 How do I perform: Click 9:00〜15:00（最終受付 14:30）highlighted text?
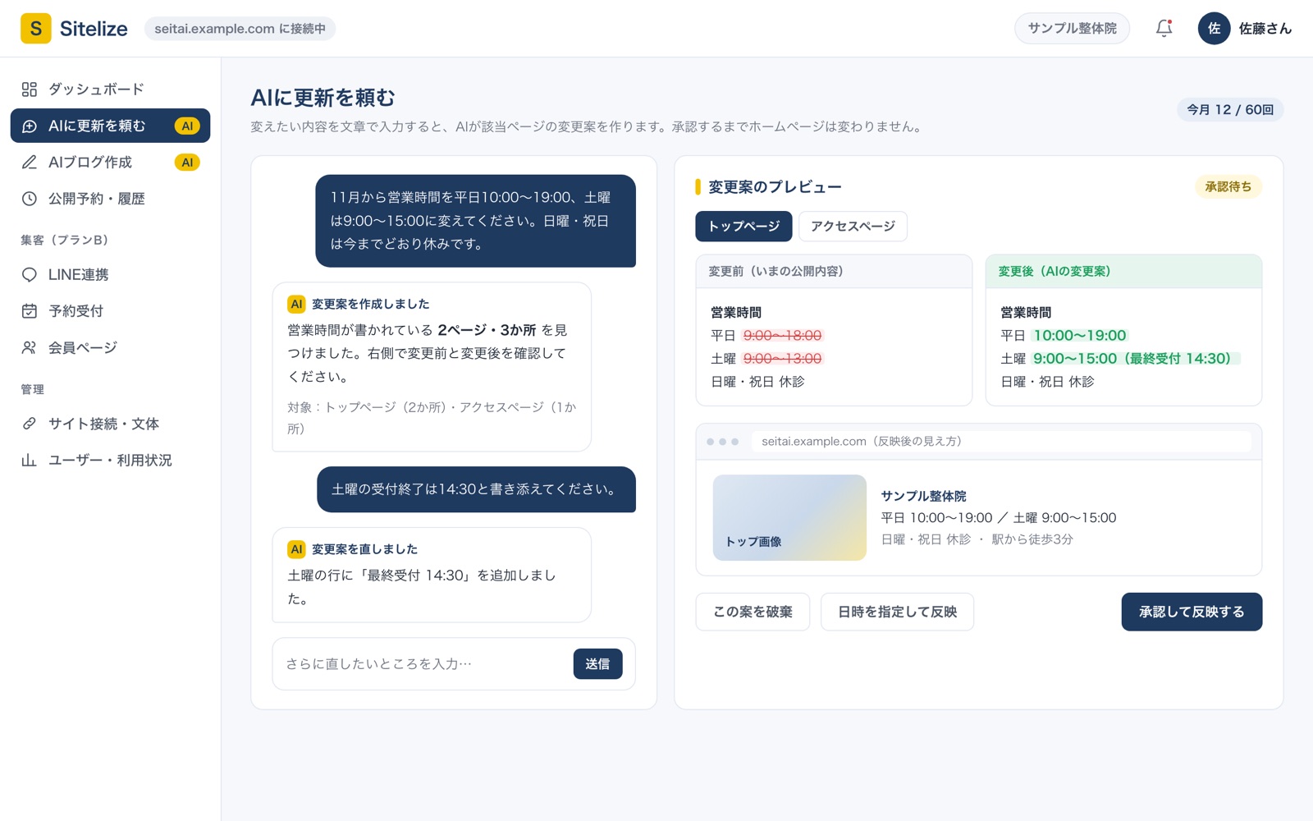tap(1137, 359)
